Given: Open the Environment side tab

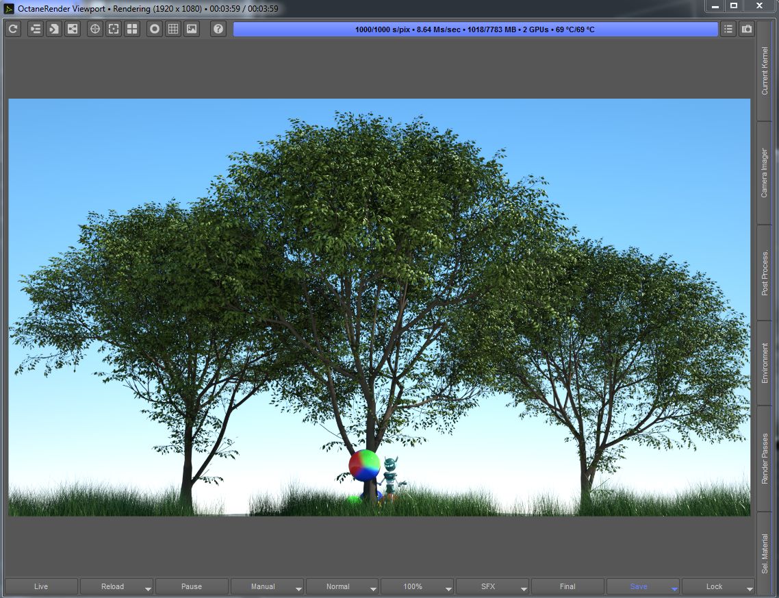Looking at the screenshot, I should pos(765,363).
